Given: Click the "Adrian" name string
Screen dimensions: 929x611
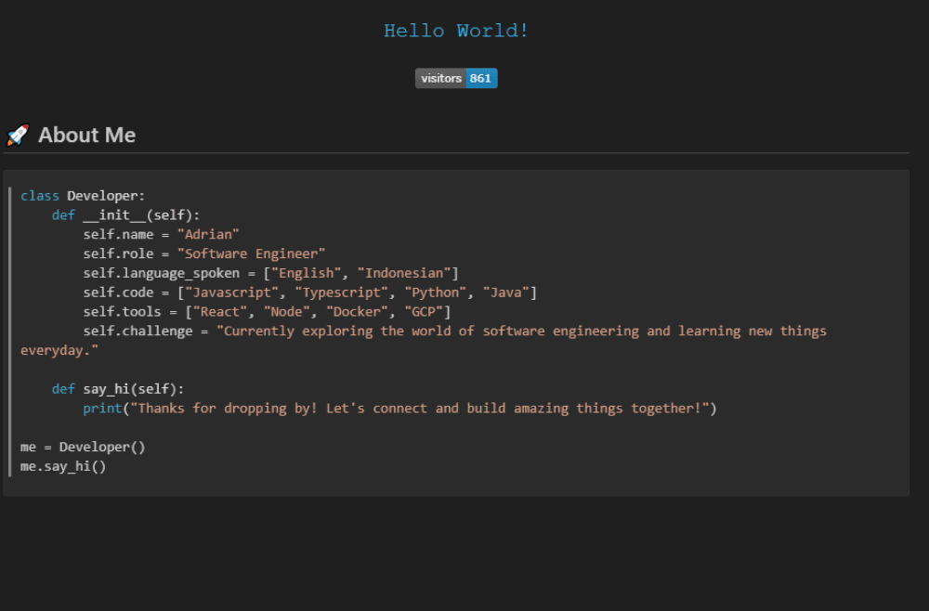Looking at the screenshot, I should pyautogui.click(x=208, y=234).
